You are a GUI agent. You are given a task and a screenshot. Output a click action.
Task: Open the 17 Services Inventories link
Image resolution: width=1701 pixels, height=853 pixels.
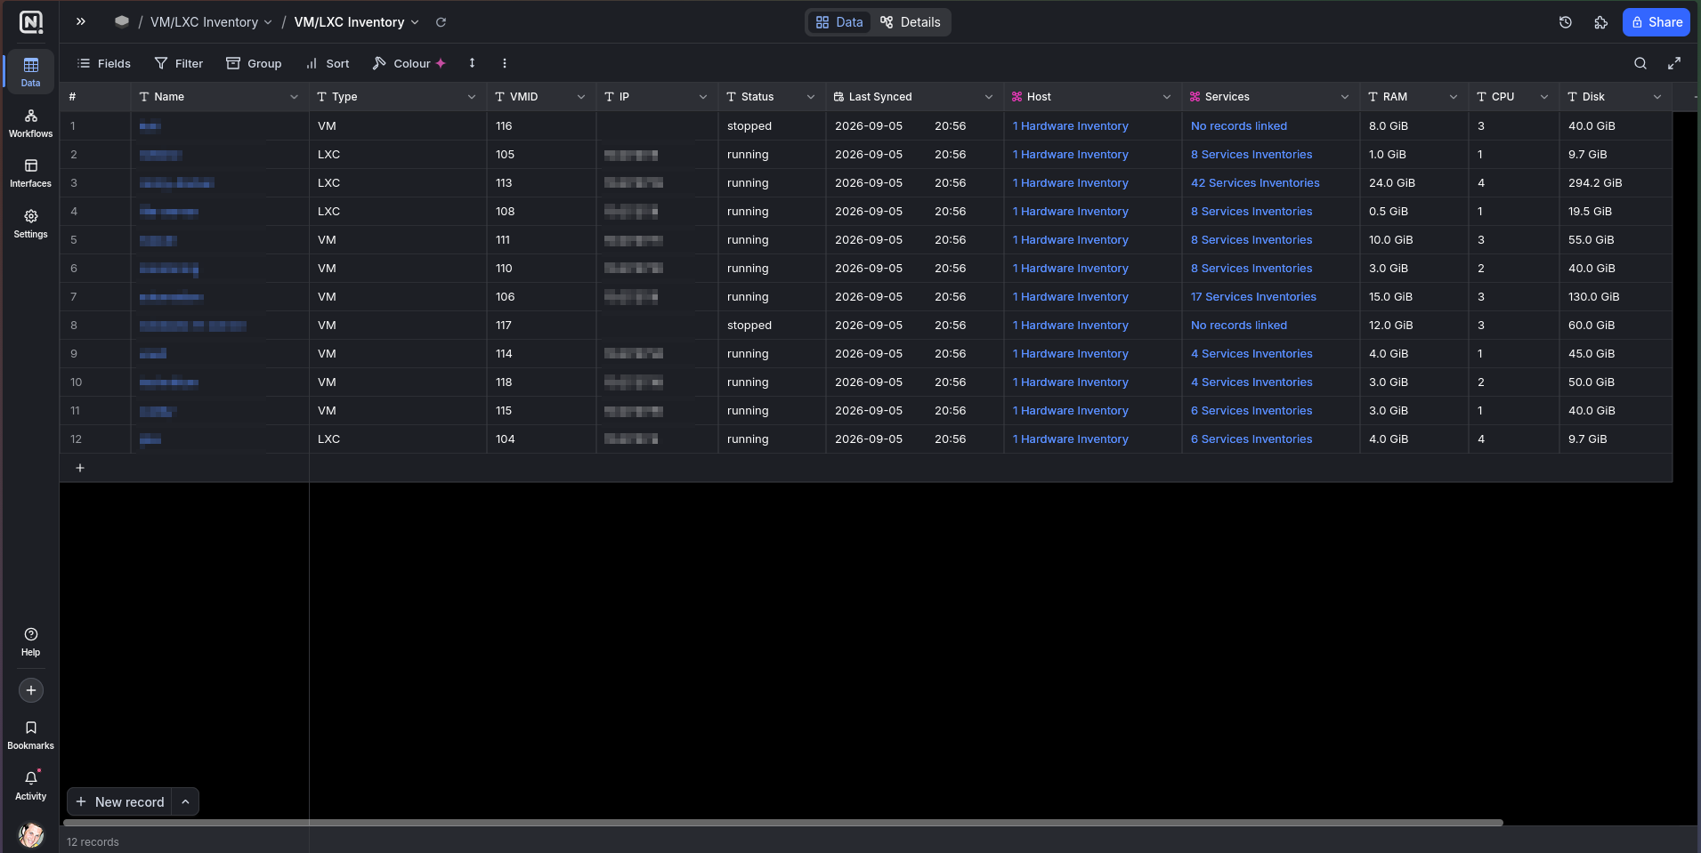point(1253,297)
